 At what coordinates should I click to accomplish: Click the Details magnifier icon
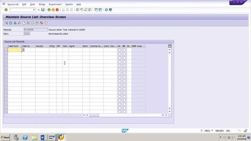tap(6, 23)
